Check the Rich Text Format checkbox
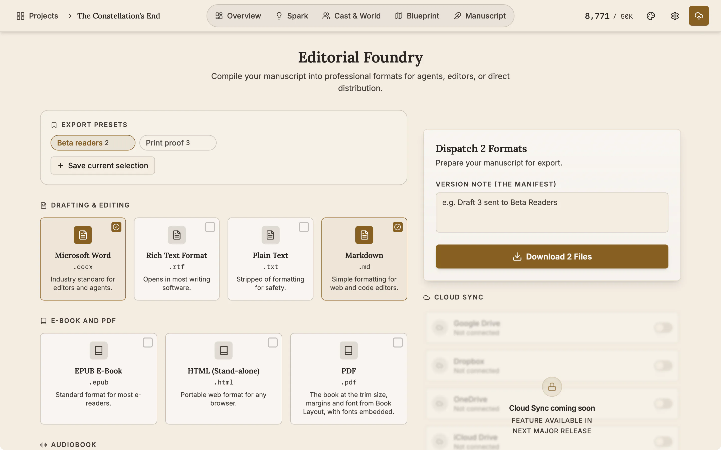This screenshot has width=721, height=450. pos(210,227)
